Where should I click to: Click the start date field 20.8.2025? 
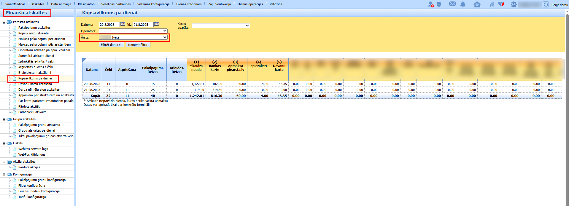pyautogui.click(x=109, y=25)
